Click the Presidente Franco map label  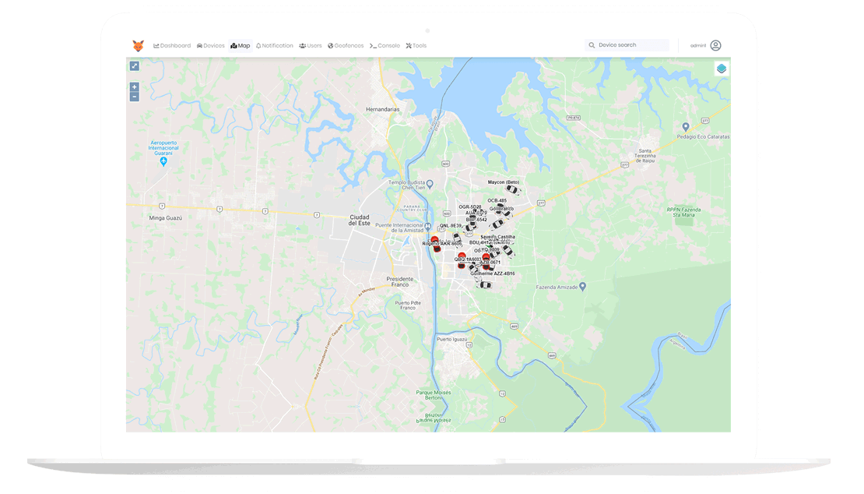[400, 282]
